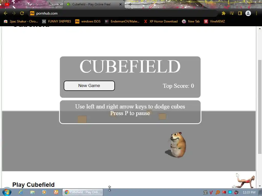
Task: Open the FUNNY SNIPPIES bookmark
Action: pyautogui.click(x=57, y=21)
